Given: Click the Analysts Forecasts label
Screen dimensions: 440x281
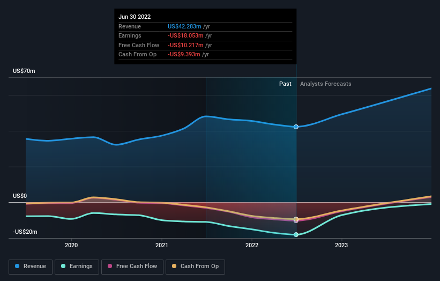Looking at the screenshot, I should coord(325,84).
